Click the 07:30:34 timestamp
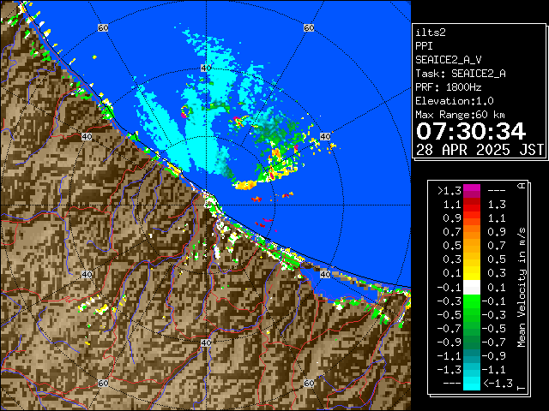This screenshot has height=411, width=549. pos(471,131)
